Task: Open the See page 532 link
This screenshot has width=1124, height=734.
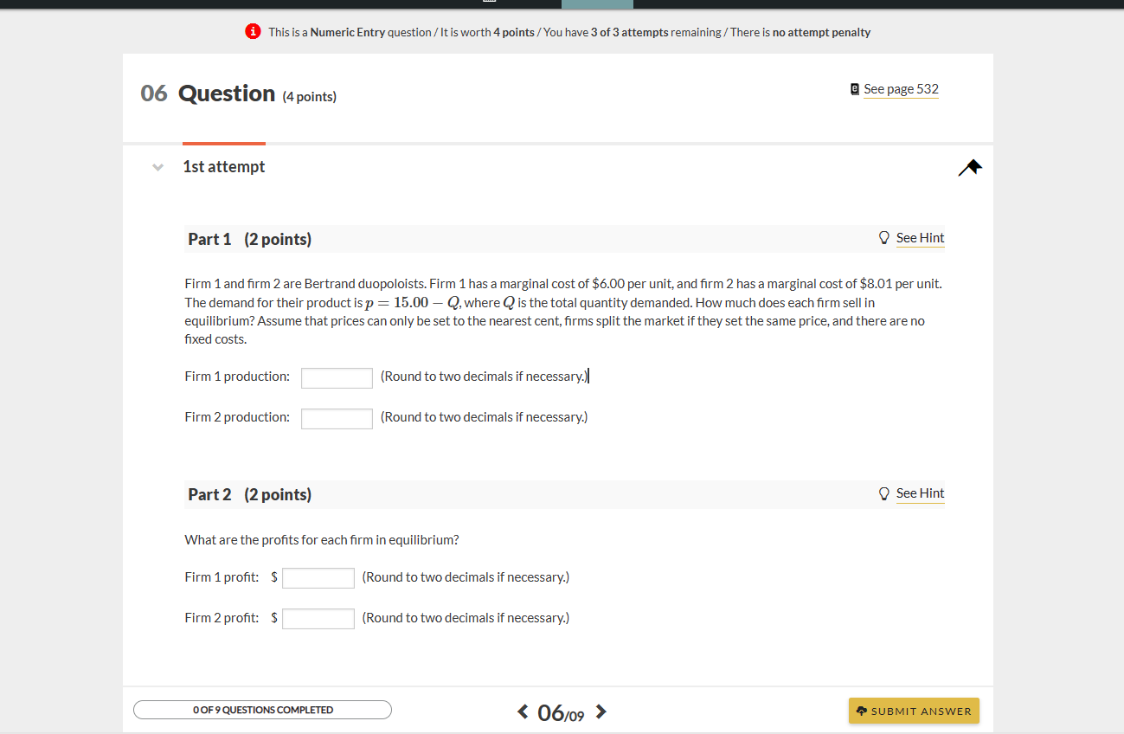Action: (901, 87)
